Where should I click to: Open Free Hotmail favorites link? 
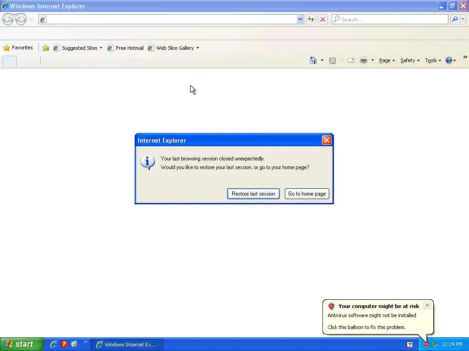[x=125, y=48]
